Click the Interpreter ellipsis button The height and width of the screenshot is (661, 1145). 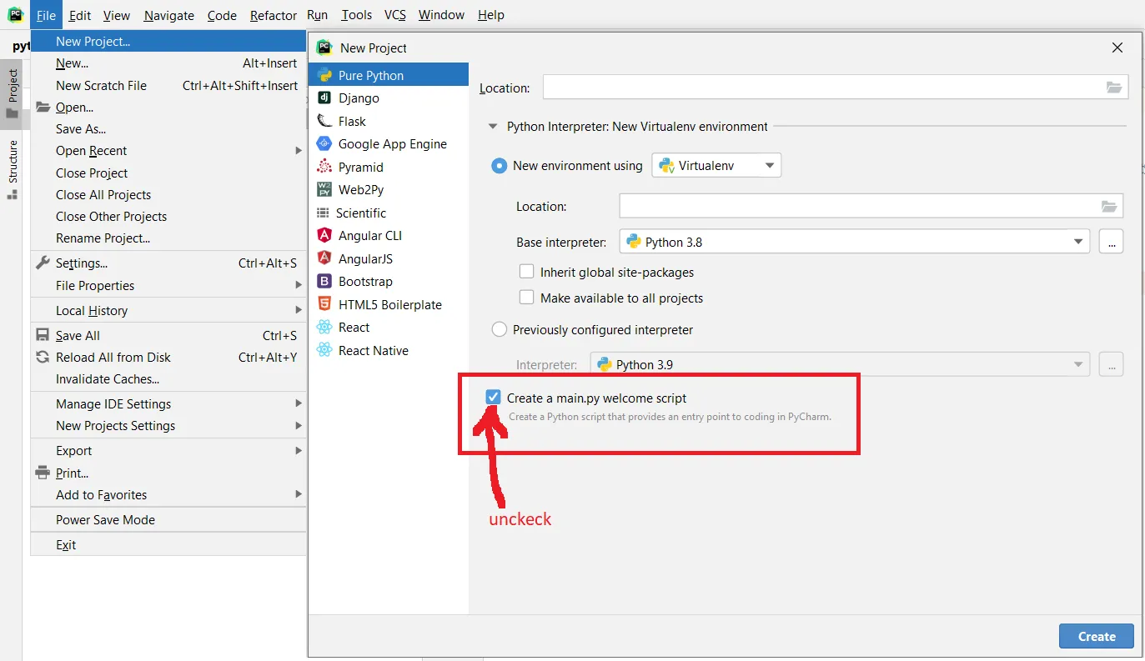(x=1112, y=364)
